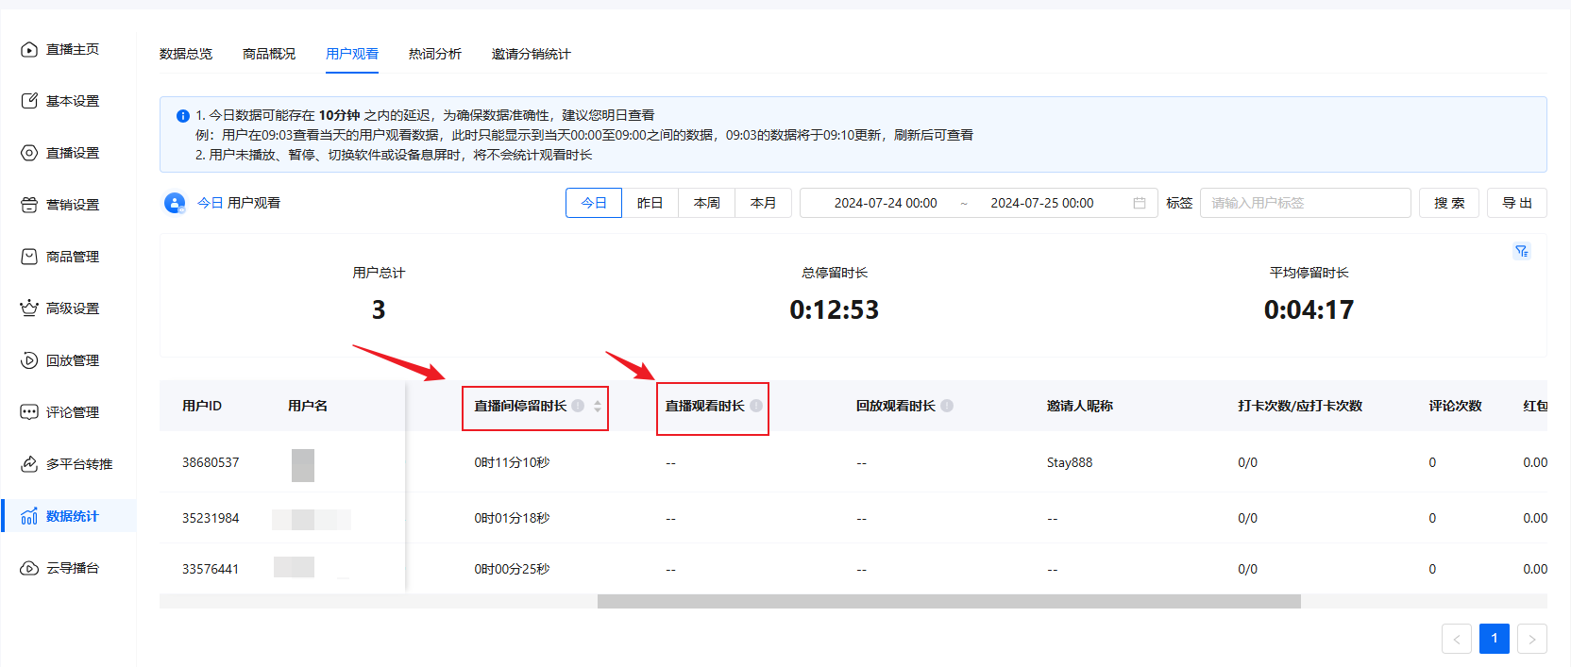The width and height of the screenshot is (1571, 667).
Task: Click the info icon beside 直播间停留时长
Action: (578, 406)
